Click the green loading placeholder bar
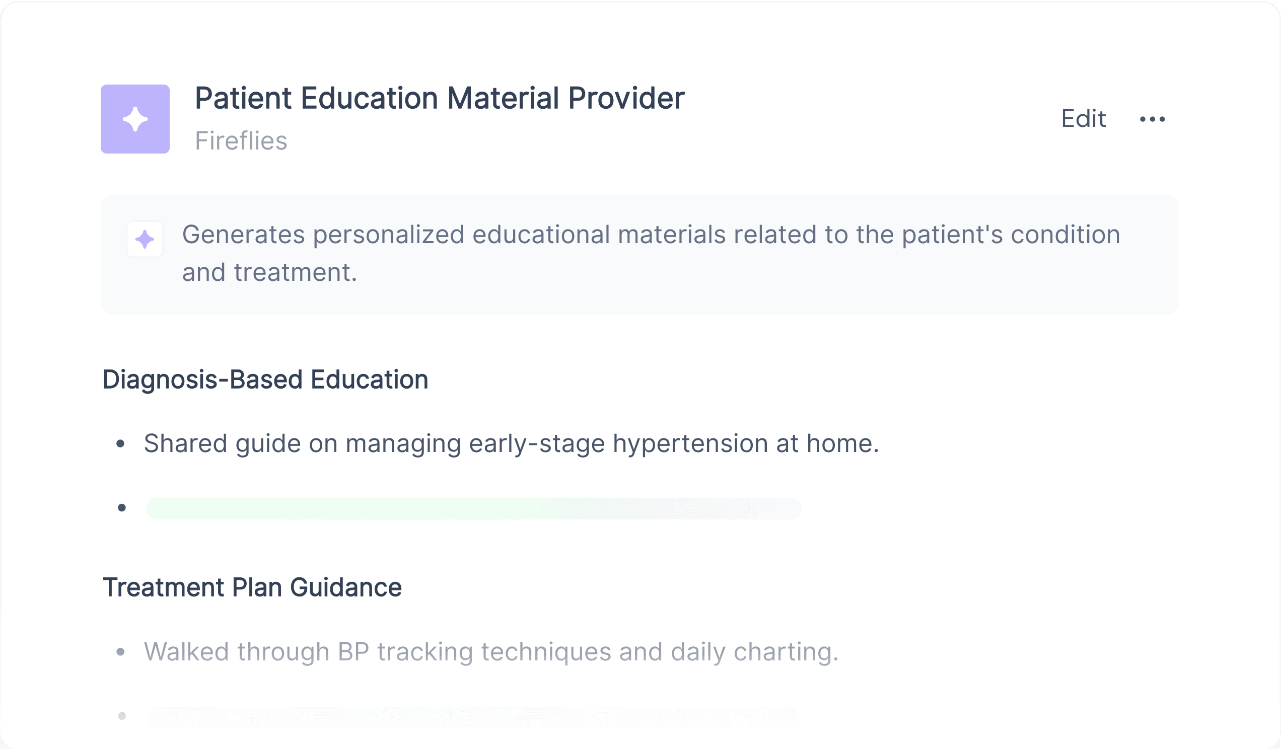 pyautogui.click(x=474, y=509)
